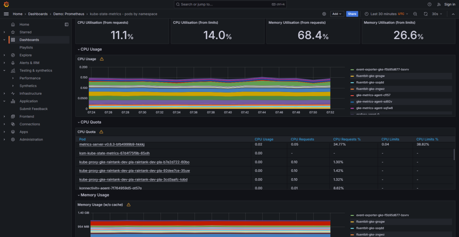Click the Starred star icon in sidebar
This screenshot has width=459, height=237.
[x=13, y=32]
